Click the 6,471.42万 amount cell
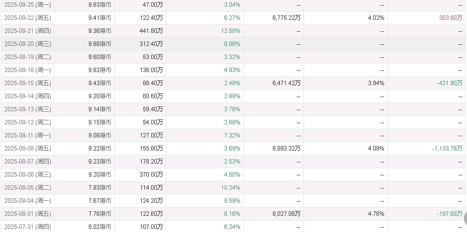 pyautogui.click(x=286, y=83)
